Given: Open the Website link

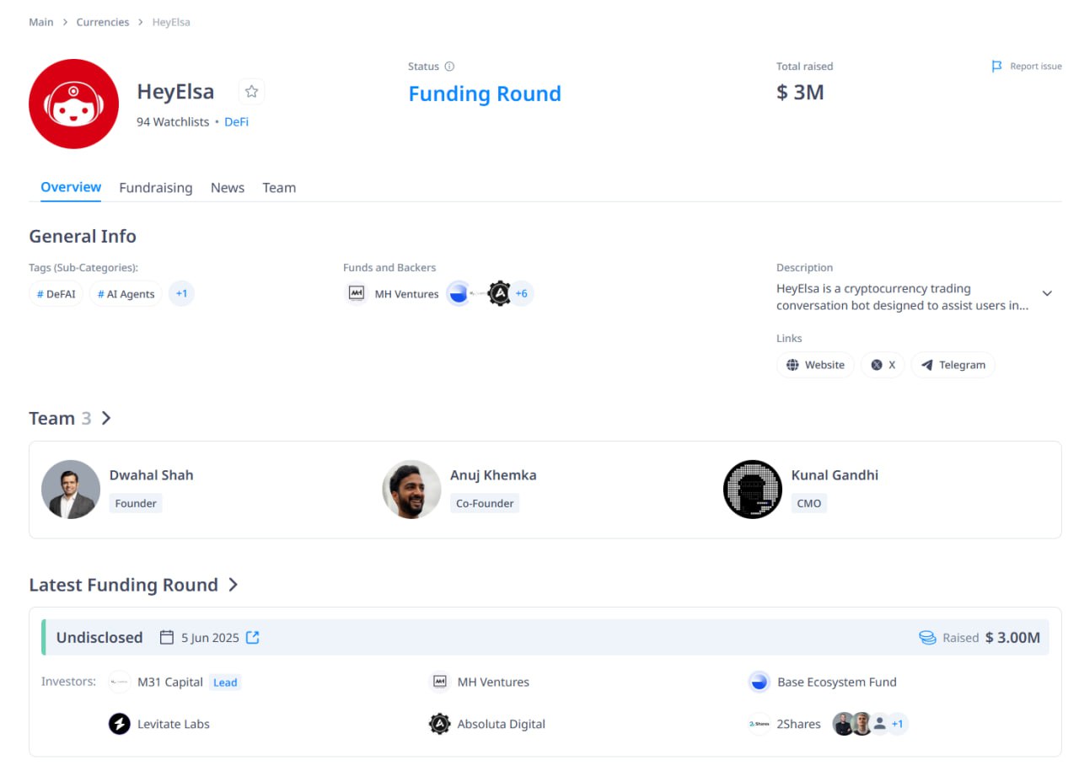Looking at the screenshot, I should 814,365.
